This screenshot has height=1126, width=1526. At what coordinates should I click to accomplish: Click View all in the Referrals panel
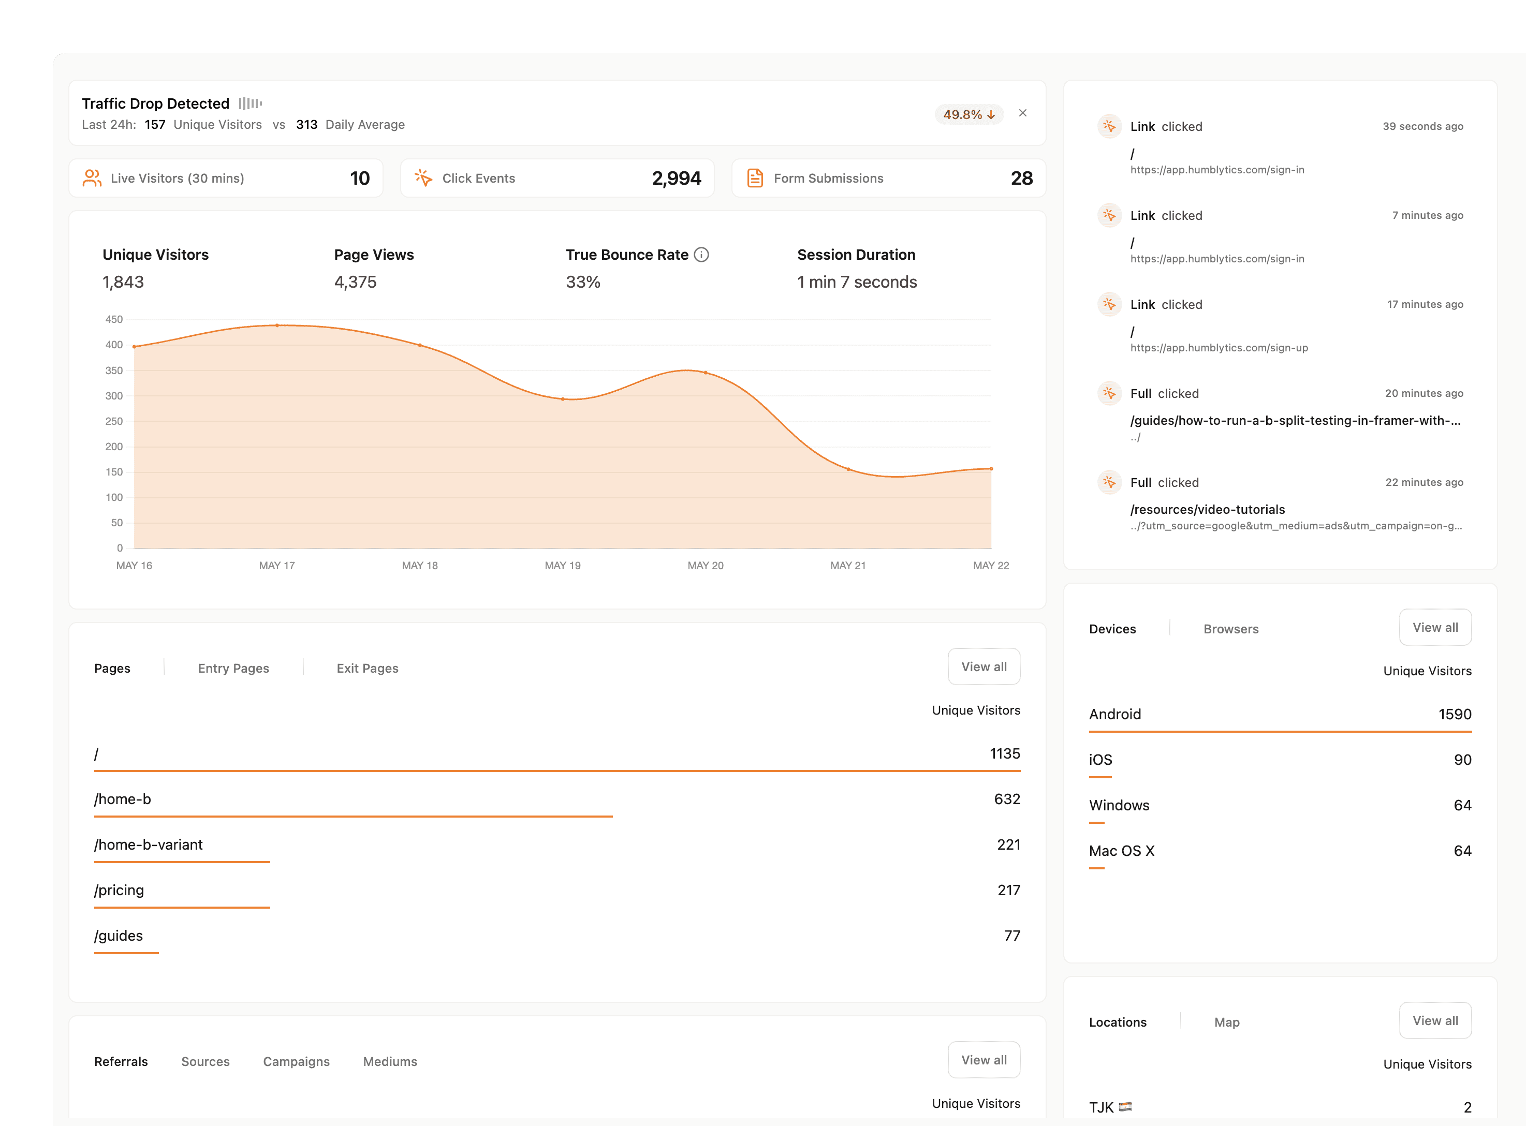click(984, 1060)
